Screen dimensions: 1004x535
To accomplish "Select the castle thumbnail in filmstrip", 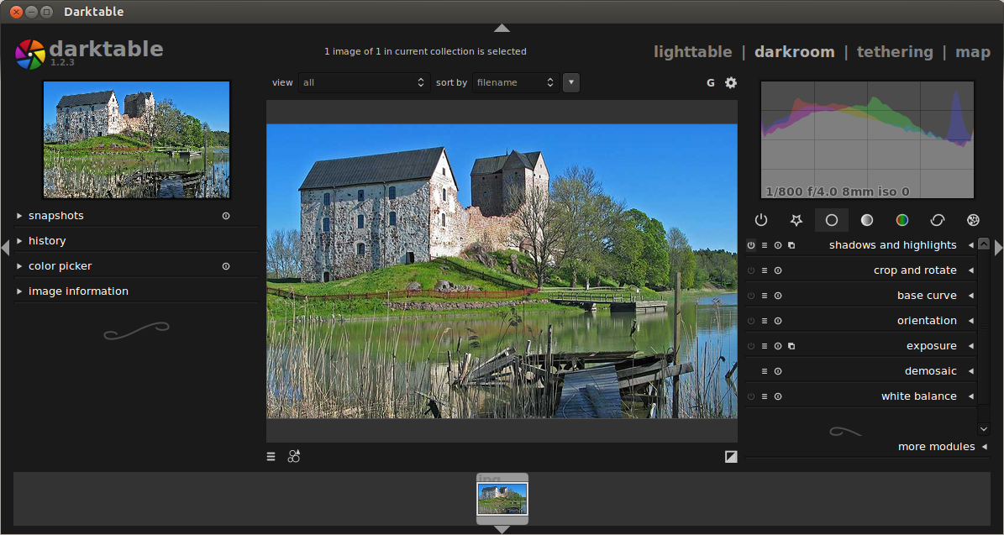I will [x=502, y=499].
